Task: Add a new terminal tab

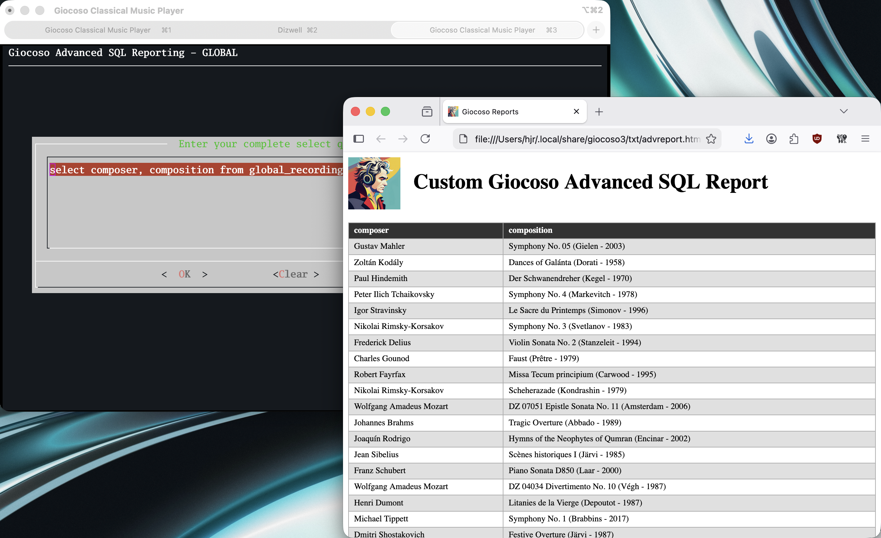Action: 596,30
